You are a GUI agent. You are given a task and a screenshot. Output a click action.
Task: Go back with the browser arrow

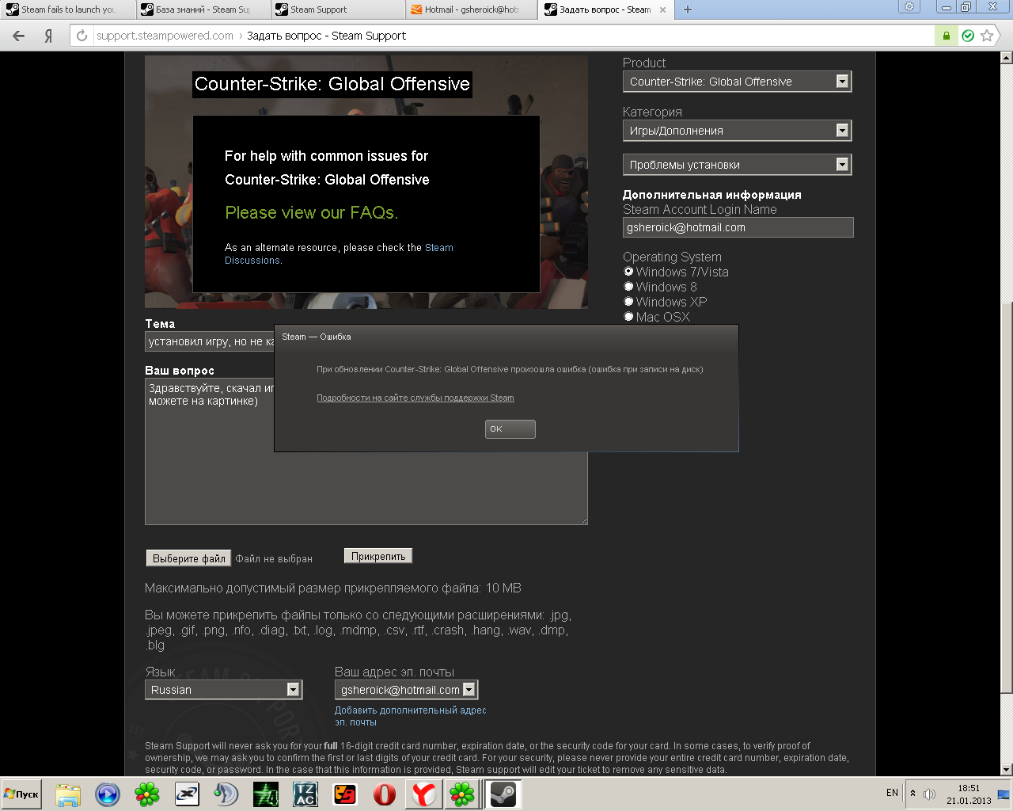[19, 36]
